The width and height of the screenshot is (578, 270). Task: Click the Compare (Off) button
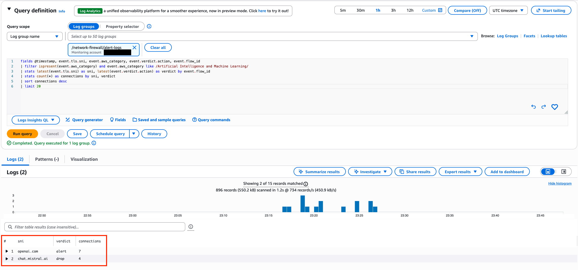(x=467, y=10)
